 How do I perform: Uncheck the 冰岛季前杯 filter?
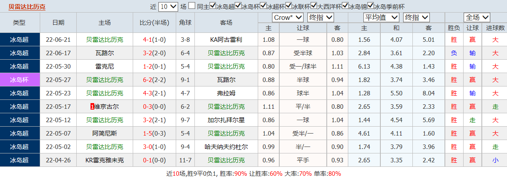(x=371, y=6)
